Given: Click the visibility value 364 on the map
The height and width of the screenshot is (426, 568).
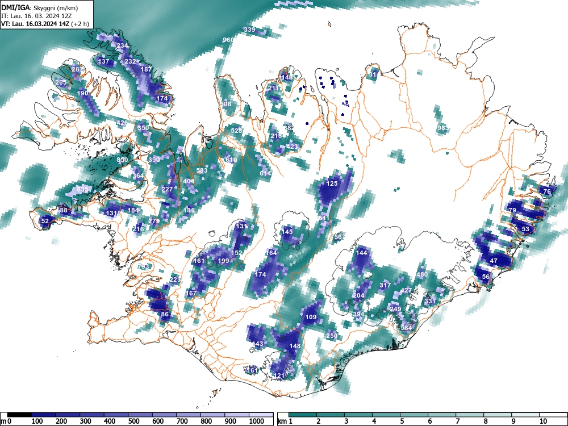Looking at the screenshot, I should [138, 176].
